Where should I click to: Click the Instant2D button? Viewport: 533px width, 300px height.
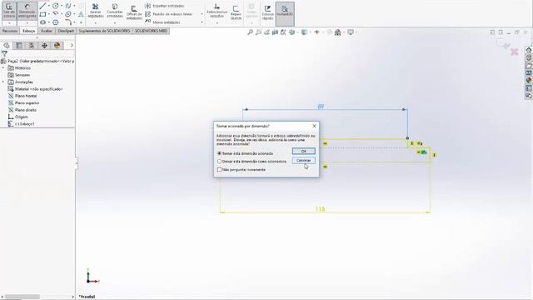[x=285, y=13]
